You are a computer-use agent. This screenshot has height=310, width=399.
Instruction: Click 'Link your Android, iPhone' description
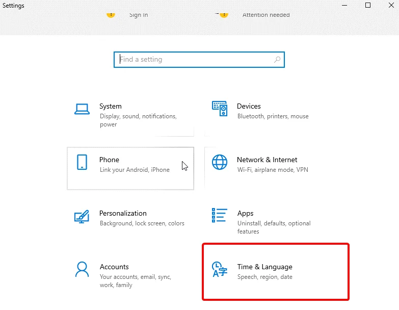pos(135,170)
